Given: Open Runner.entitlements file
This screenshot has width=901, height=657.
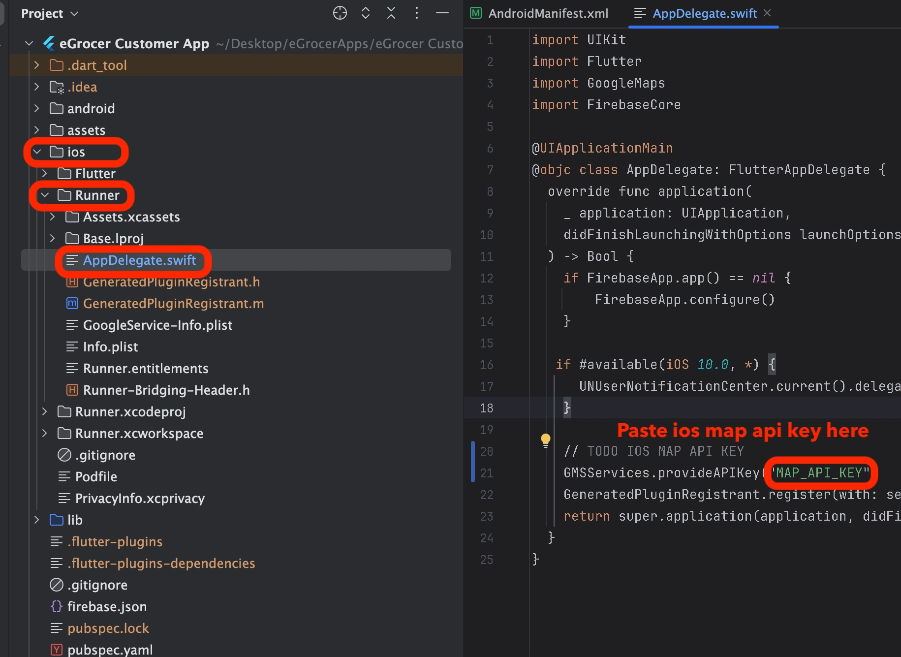Looking at the screenshot, I should (x=146, y=369).
